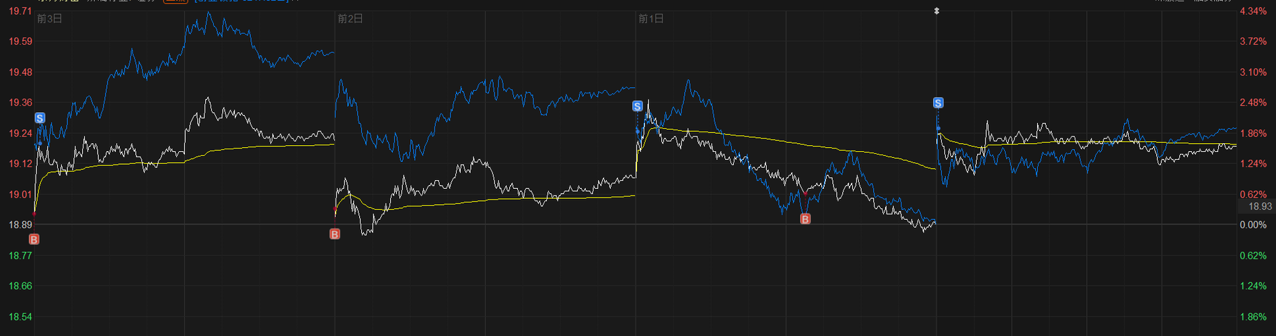Click the 18.89 baseline price label
Screen dimensions: 1276x336
tap(20, 225)
